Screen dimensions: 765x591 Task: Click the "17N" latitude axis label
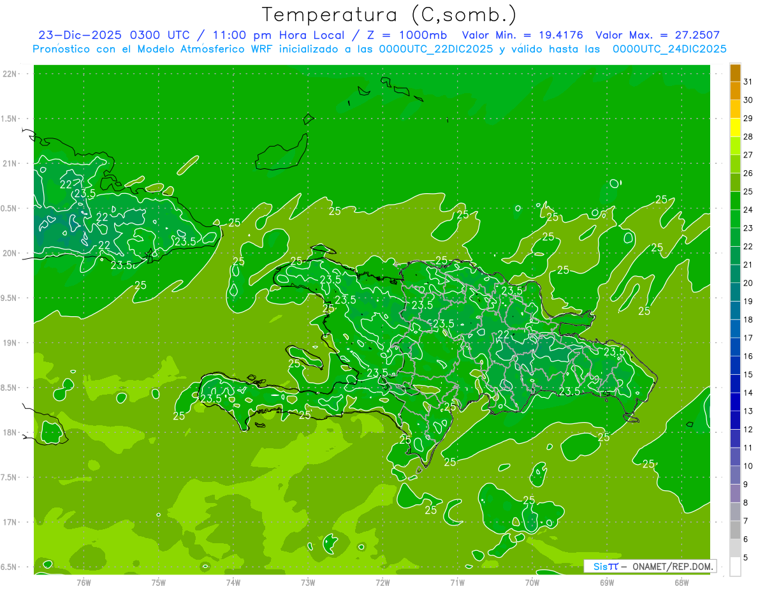tap(10, 523)
